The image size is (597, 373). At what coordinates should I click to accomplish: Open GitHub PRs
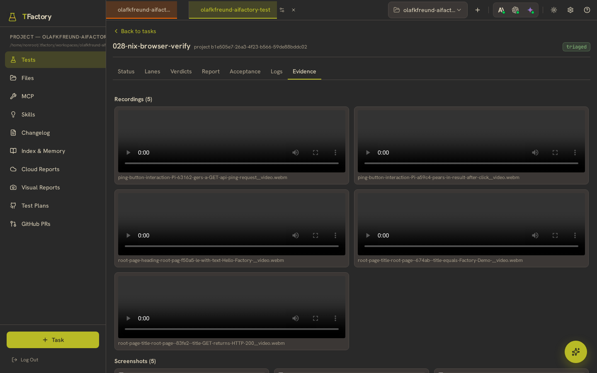click(x=56, y=224)
